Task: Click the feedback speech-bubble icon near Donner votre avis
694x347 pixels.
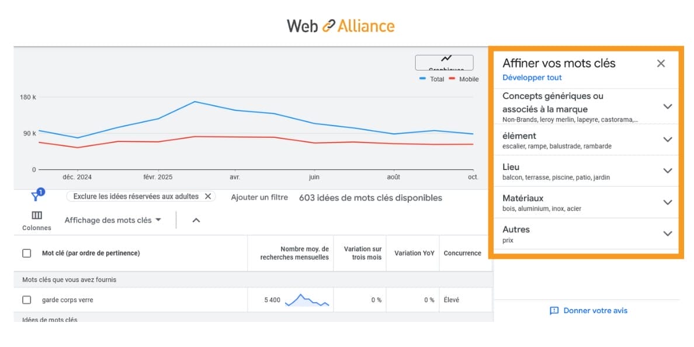Action: click(554, 311)
